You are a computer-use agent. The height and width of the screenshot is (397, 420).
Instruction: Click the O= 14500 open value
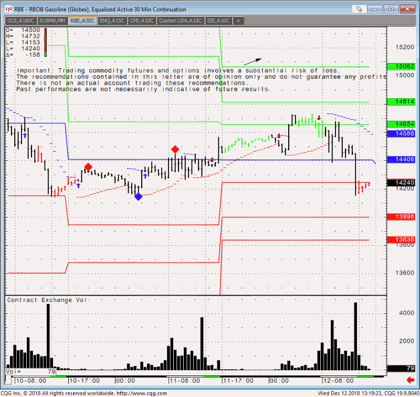click(x=23, y=30)
